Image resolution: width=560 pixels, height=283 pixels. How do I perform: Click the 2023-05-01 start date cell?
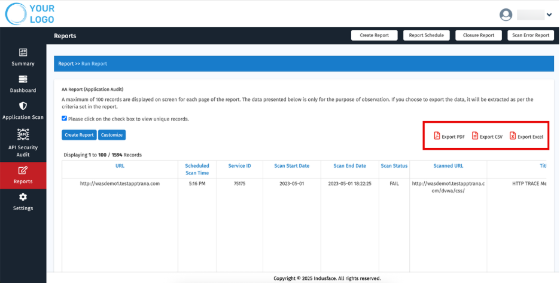(x=292, y=184)
